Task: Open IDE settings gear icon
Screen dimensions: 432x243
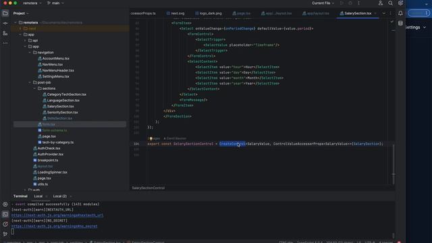Action: [400, 3]
